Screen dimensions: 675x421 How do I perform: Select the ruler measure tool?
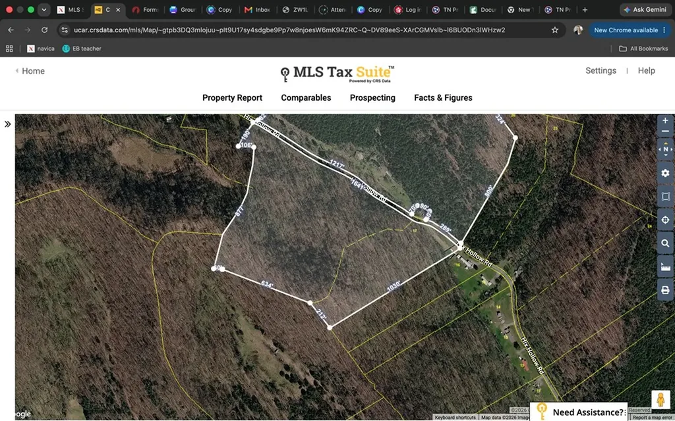665,267
